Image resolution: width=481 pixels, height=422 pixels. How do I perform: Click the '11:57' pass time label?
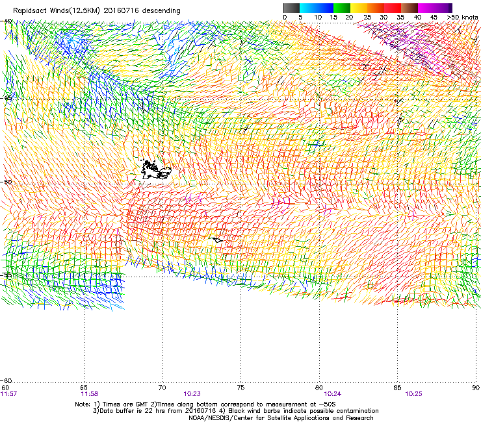click(8, 394)
